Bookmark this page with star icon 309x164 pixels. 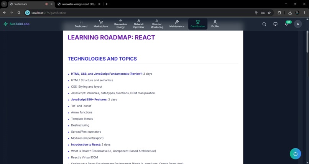[269, 13]
